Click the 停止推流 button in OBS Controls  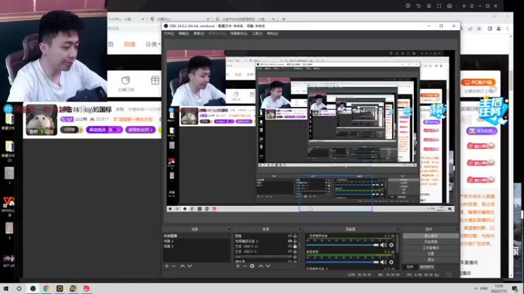click(x=430, y=236)
